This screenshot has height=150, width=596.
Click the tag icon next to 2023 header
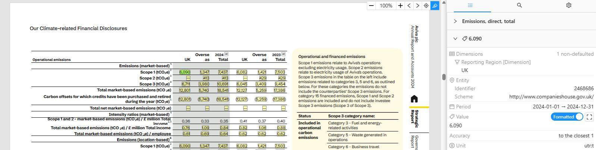tap(283, 54)
